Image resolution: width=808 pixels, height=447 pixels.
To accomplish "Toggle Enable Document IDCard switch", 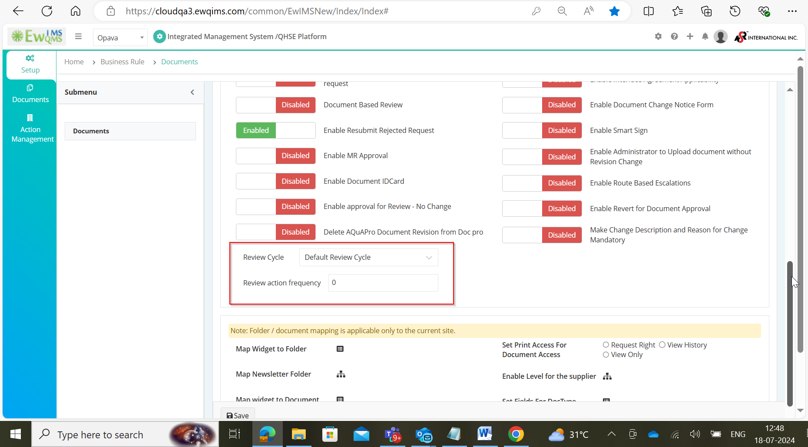I will click(x=276, y=181).
